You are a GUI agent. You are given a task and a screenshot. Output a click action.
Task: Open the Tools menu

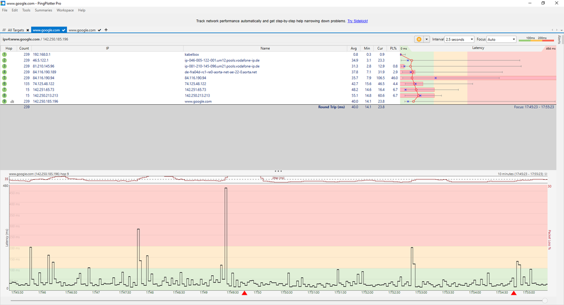click(27, 10)
